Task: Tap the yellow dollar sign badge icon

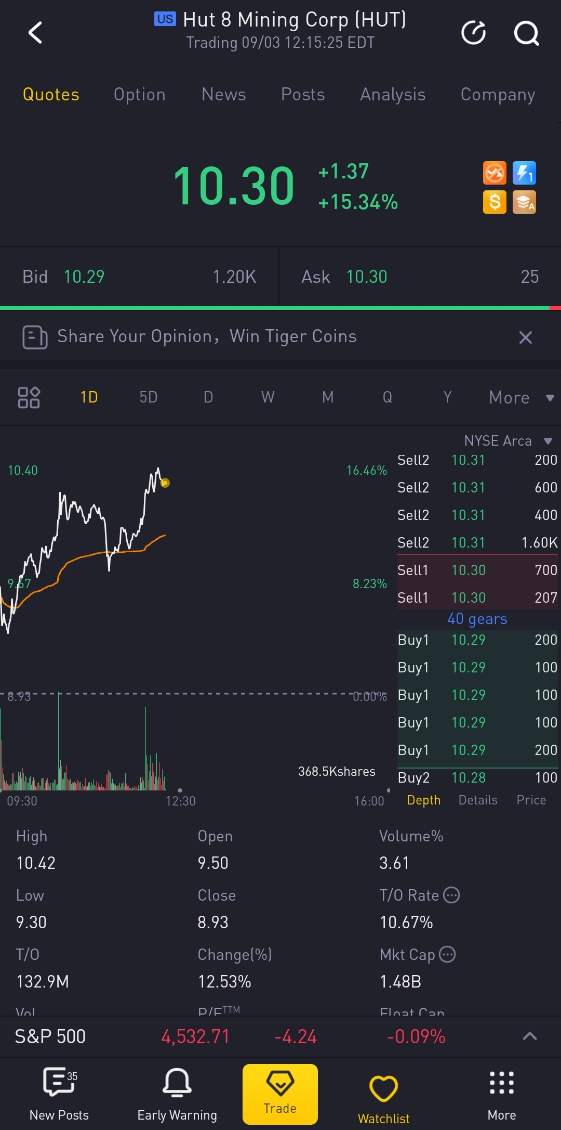Action: [x=495, y=202]
